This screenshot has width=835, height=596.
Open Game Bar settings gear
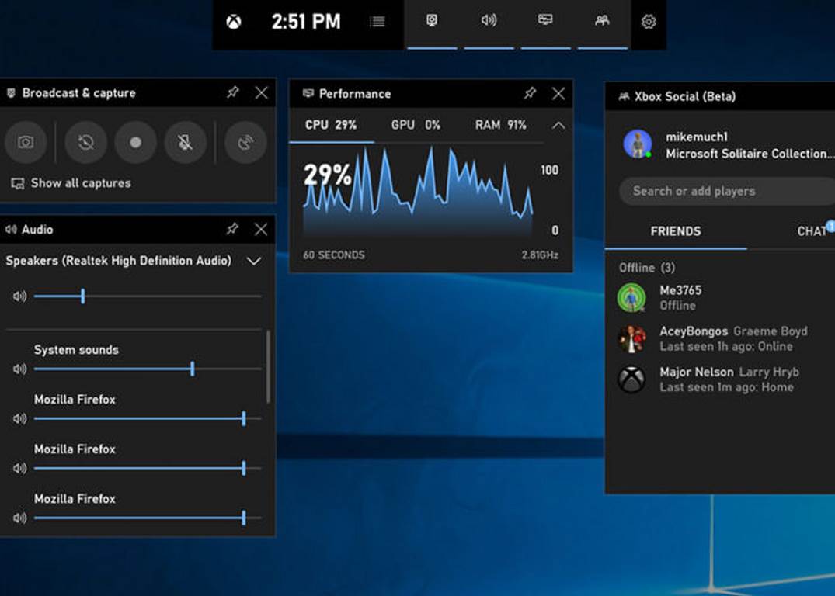point(649,23)
